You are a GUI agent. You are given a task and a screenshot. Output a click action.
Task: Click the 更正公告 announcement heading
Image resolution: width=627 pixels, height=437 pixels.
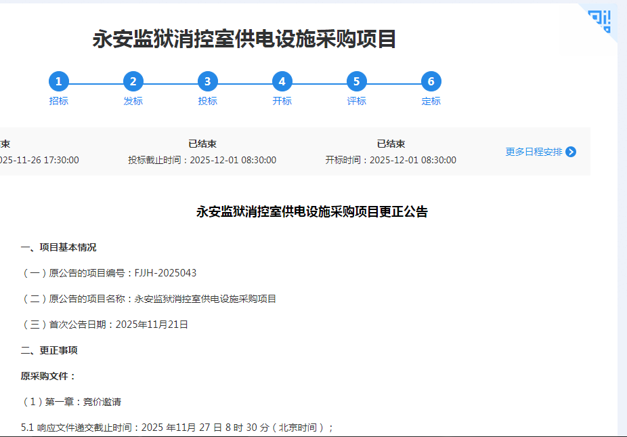click(312, 211)
